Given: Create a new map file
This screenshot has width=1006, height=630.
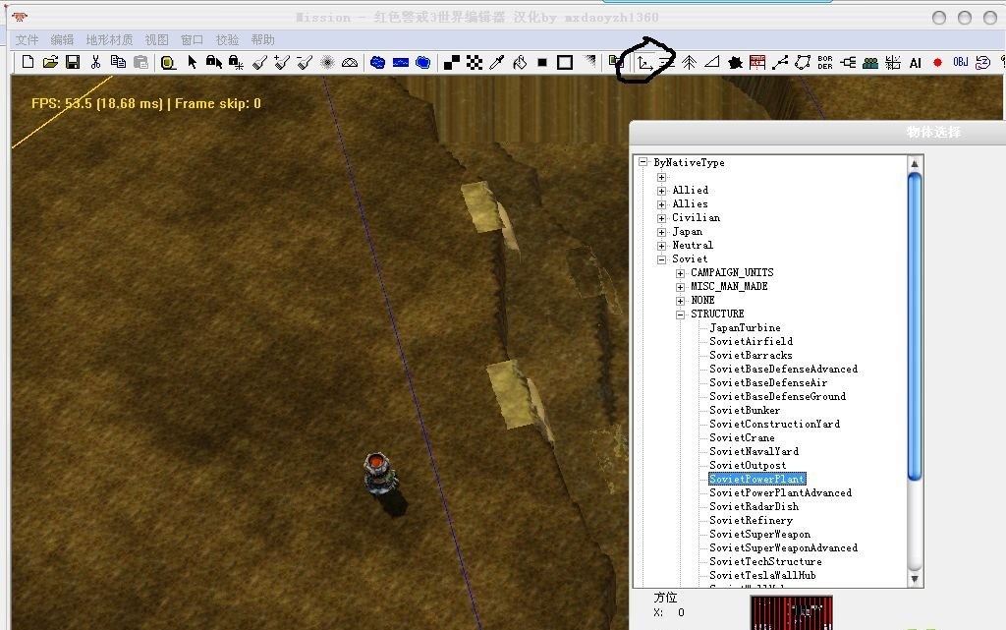Looking at the screenshot, I should pos(28,62).
